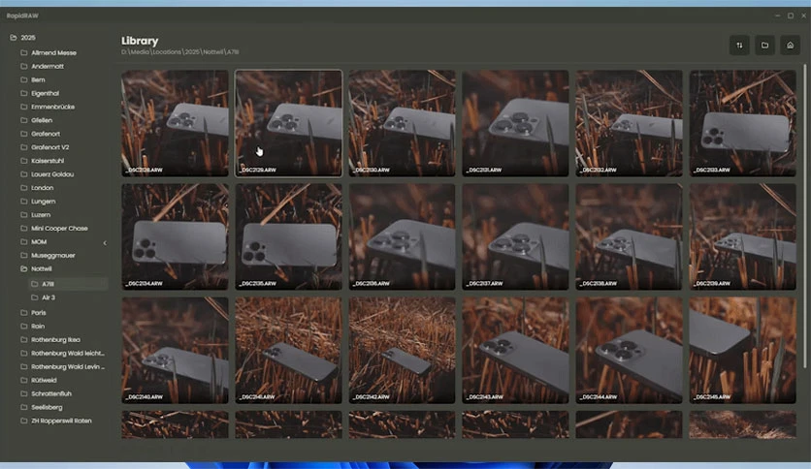Click the folder icon beside Allmend Messe
This screenshot has height=469, width=811.
pos(24,52)
